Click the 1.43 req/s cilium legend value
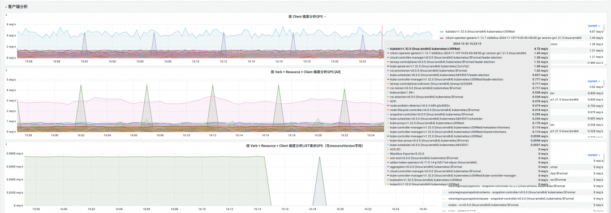The height and width of the screenshot is (213, 611). 596,38
